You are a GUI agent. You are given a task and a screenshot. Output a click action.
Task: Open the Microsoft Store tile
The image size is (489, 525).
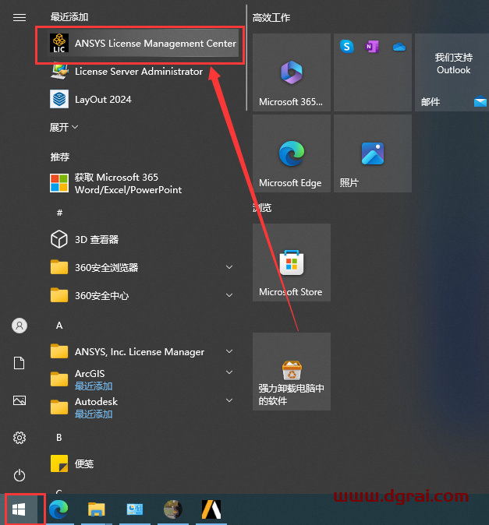click(x=292, y=262)
